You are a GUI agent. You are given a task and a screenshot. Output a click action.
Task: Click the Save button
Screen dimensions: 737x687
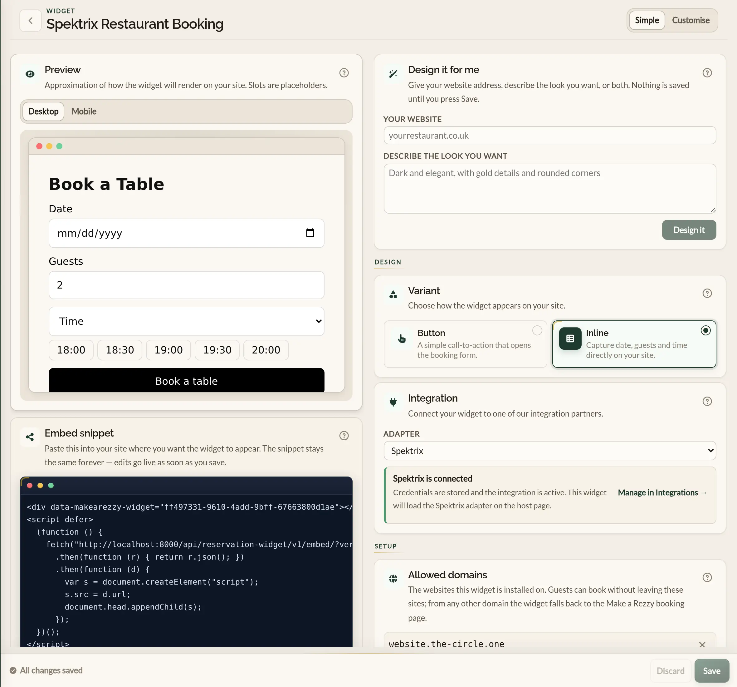point(711,671)
